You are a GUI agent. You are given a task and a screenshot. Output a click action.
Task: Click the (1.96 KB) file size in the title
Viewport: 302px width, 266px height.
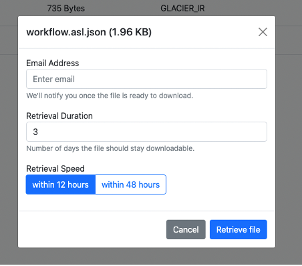pyautogui.click(x=130, y=32)
